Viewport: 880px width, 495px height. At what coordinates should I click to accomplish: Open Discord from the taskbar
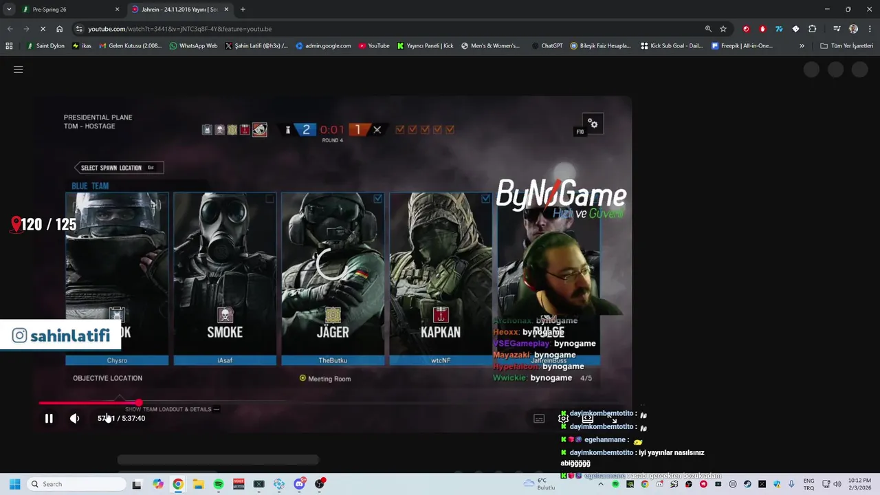[299, 484]
